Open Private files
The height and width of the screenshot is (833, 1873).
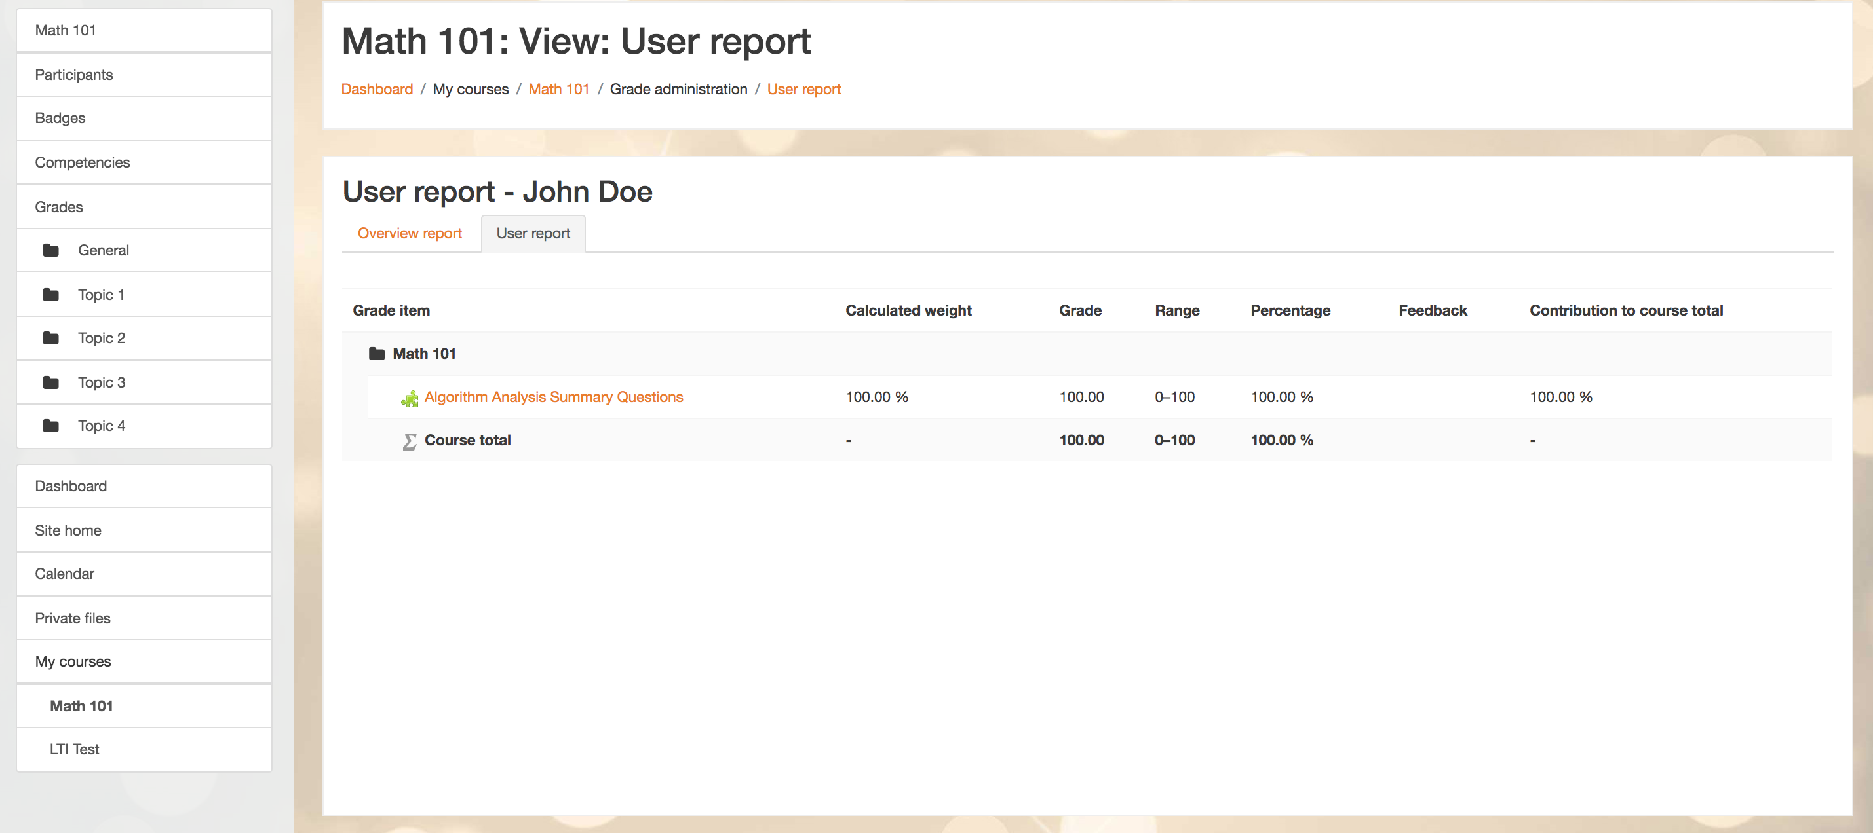pyautogui.click(x=144, y=618)
